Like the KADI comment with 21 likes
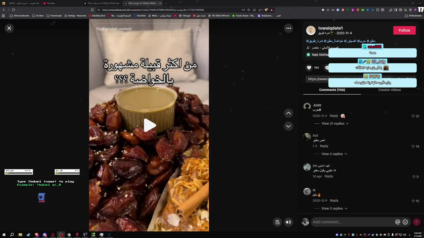Viewport: 424px width, 238px height. click(x=413, y=116)
